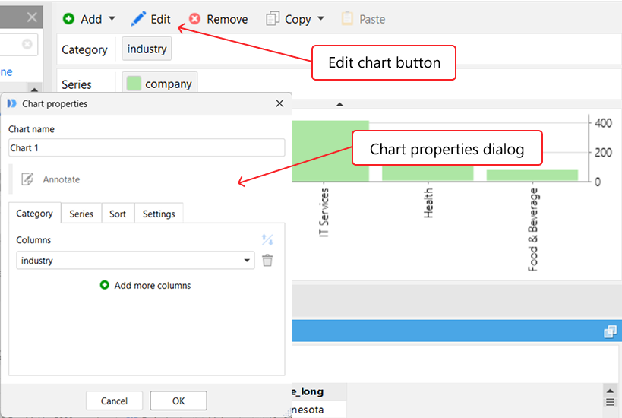Click the Annotate label
Viewport: 622px width, 418px height.
tap(62, 179)
